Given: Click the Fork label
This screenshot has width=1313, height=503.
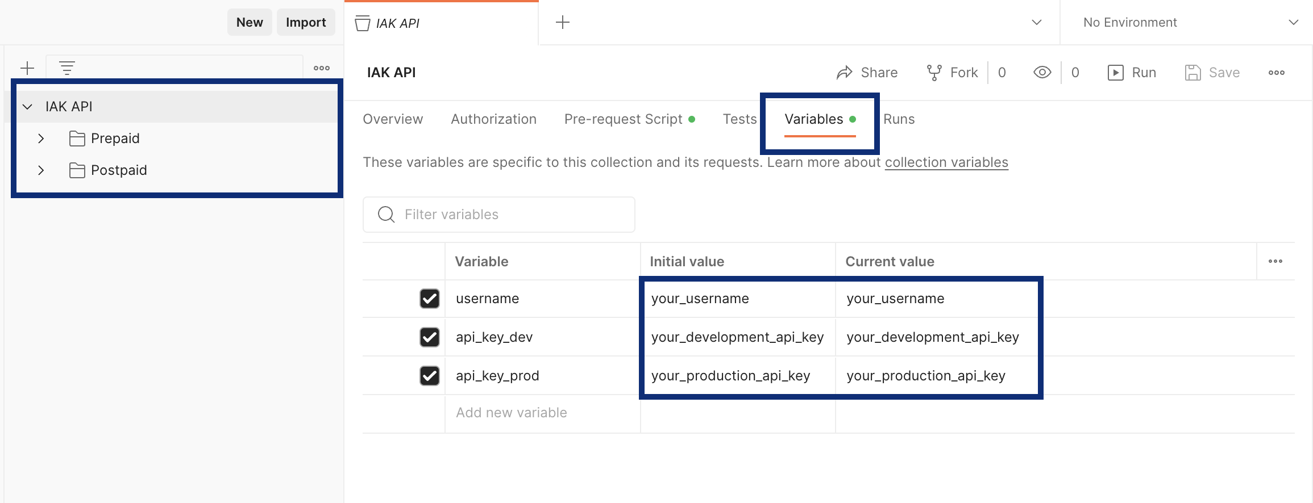Looking at the screenshot, I should click(964, 73).
